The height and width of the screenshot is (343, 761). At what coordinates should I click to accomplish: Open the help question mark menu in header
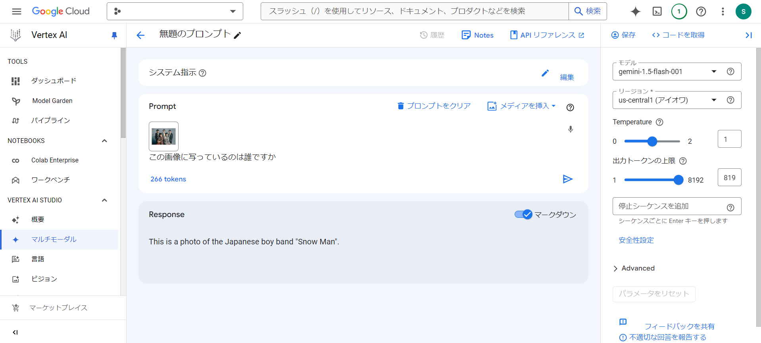click(701, 11)
